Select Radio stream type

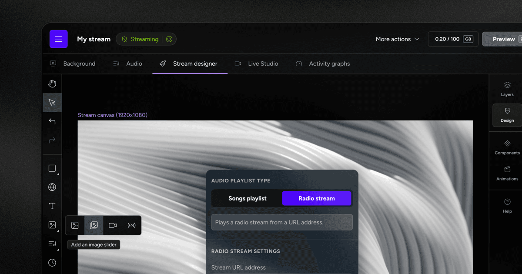coord(317,198)
